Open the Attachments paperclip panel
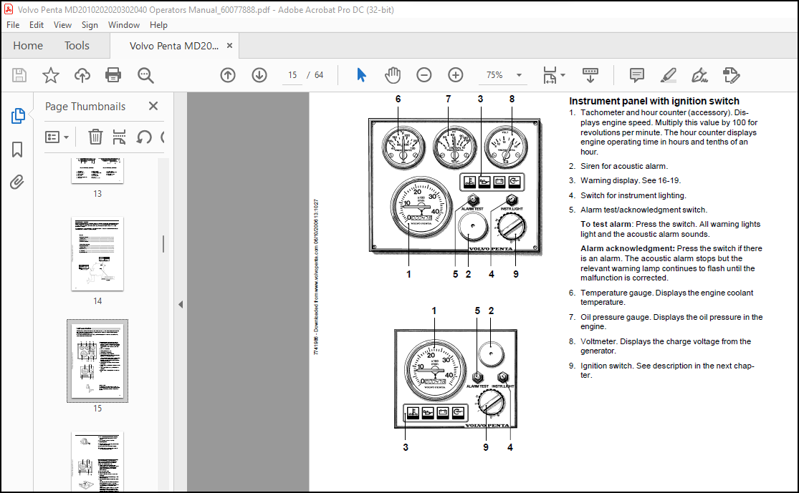Image resolution: width=799 pixels, height=493 pixels. 16,182
